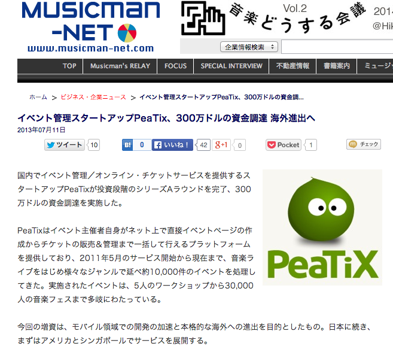Open SPECIAL INTERVIEW section

(231, 66)
